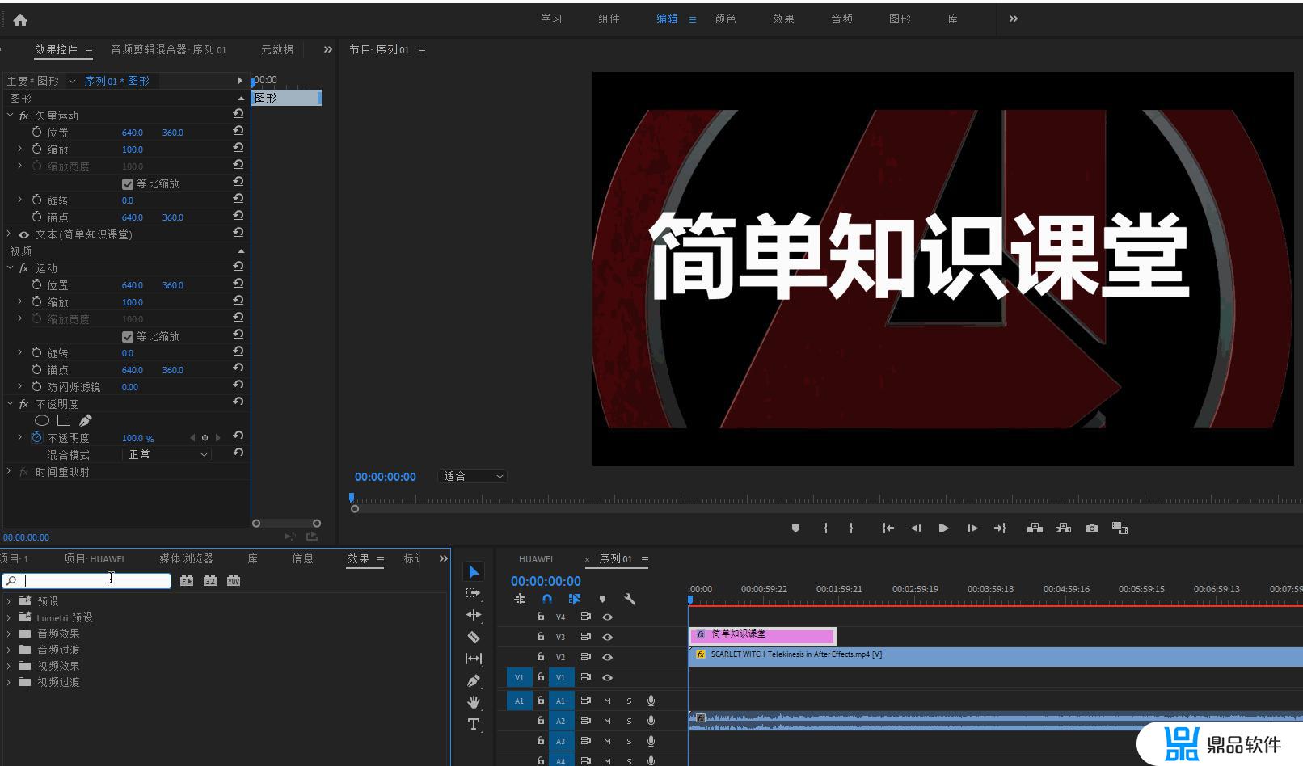Solo audio track A2
The height and width of the screenshot is (766, 1303).
(629, 722)
